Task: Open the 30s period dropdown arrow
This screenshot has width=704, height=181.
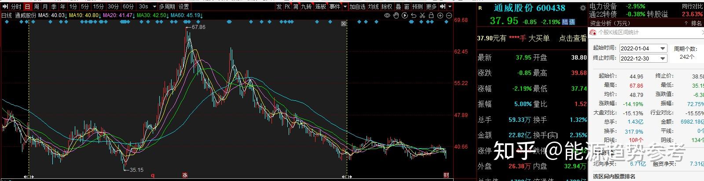Action: coord(154,7)
